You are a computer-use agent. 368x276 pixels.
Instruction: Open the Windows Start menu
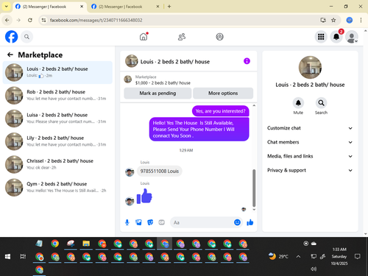[7, 257]
